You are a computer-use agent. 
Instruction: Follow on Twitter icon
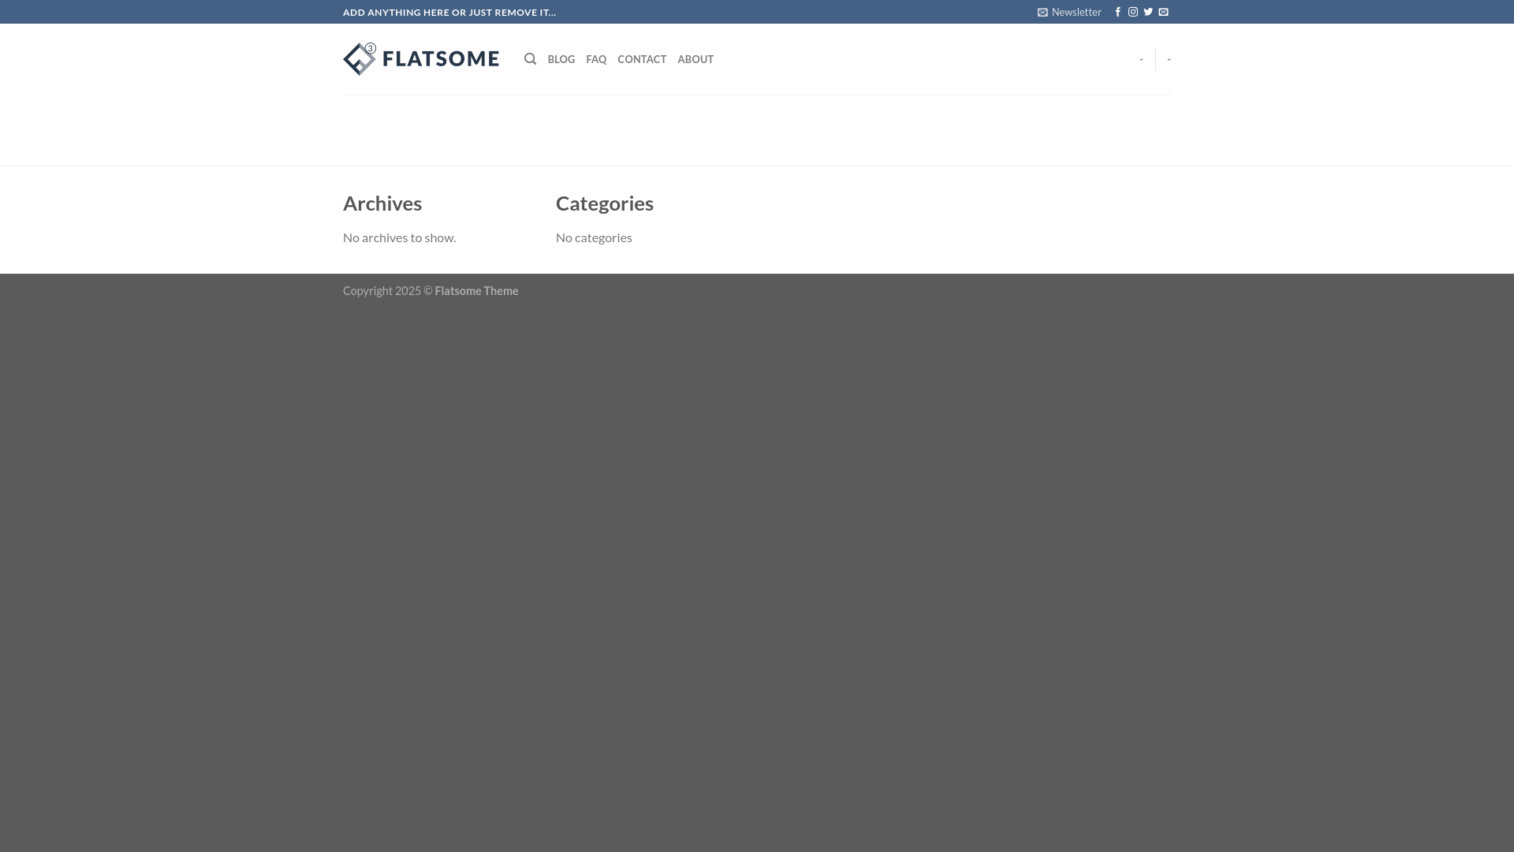[1148, 12]
